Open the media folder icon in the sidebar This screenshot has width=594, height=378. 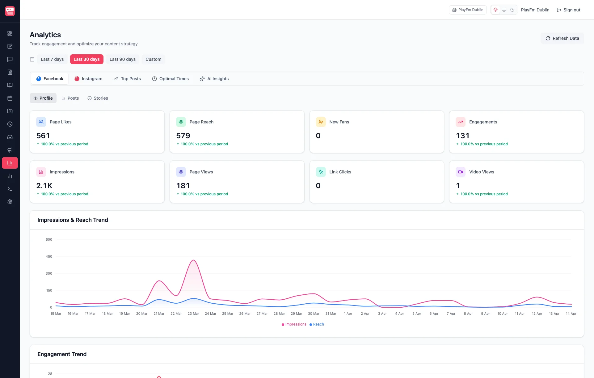(10, 111)
